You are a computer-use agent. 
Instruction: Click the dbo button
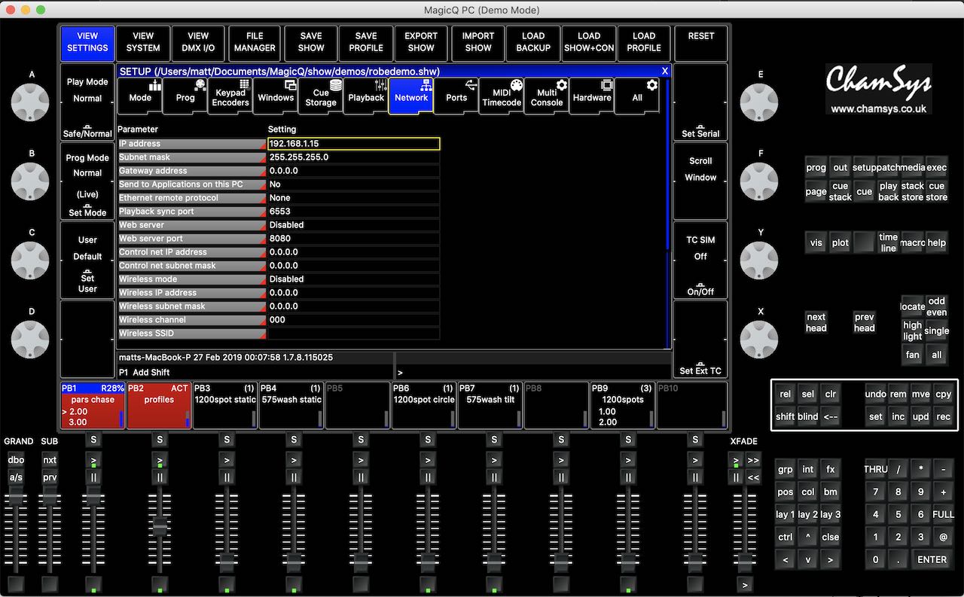16,460
